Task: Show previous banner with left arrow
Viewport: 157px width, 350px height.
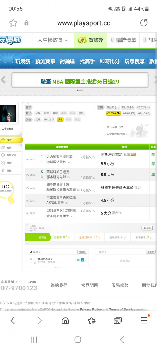Action: 3,80
